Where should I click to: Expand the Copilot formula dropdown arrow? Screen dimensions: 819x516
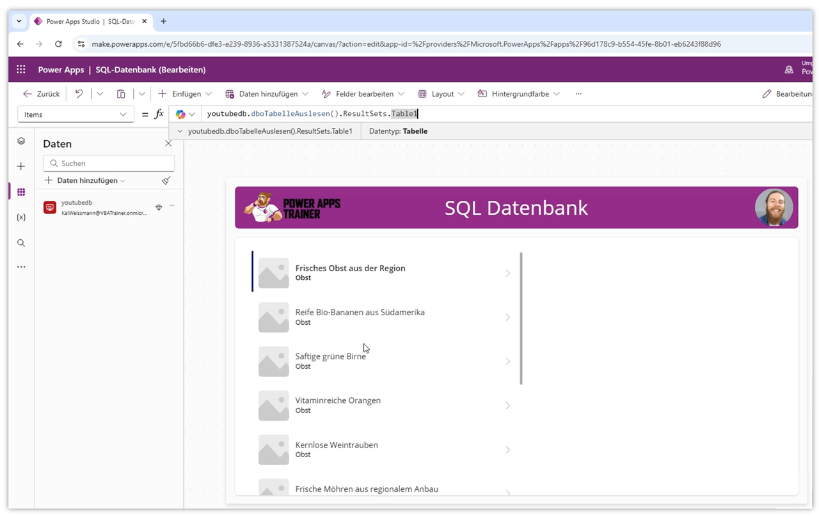192,114
